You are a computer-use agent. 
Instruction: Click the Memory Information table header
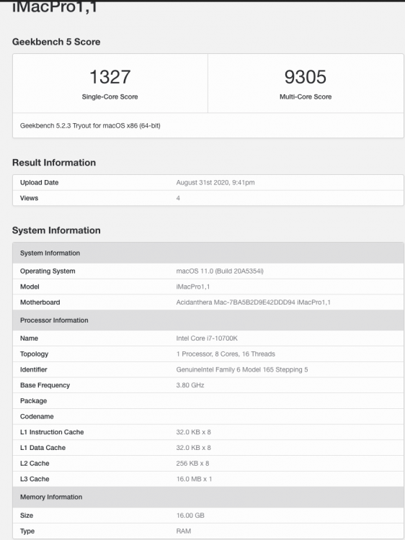click(x=208, y=497)
